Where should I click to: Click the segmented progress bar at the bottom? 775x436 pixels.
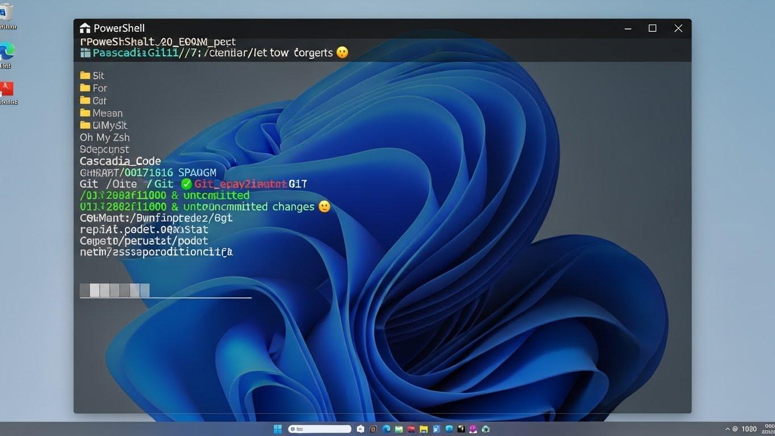pyautogui.click(x=114, y=290)
